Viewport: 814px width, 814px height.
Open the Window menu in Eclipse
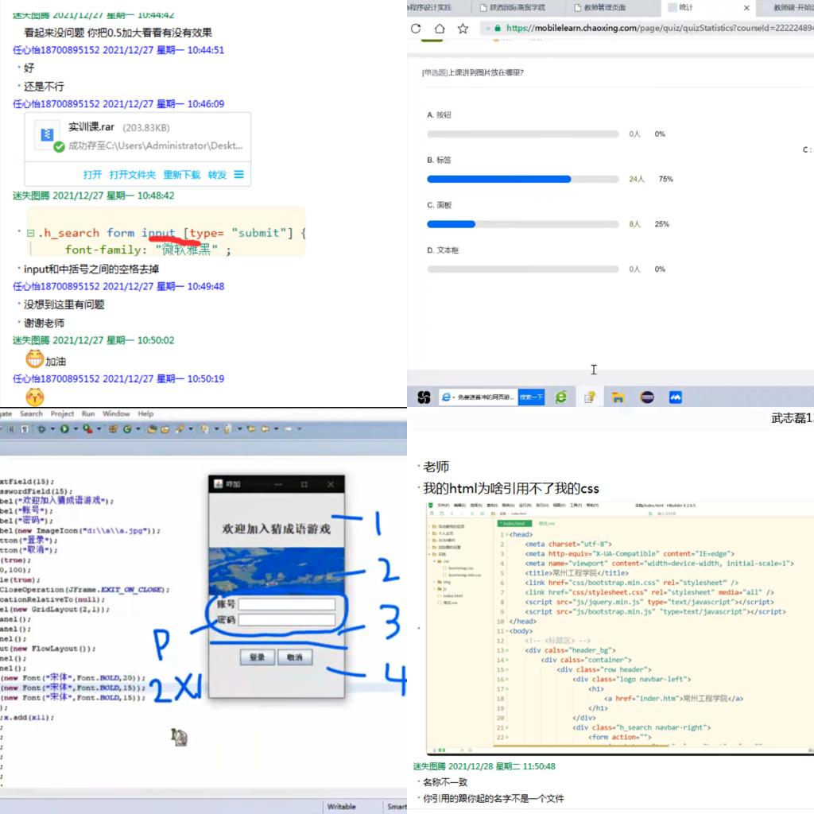tap(116, 413)
